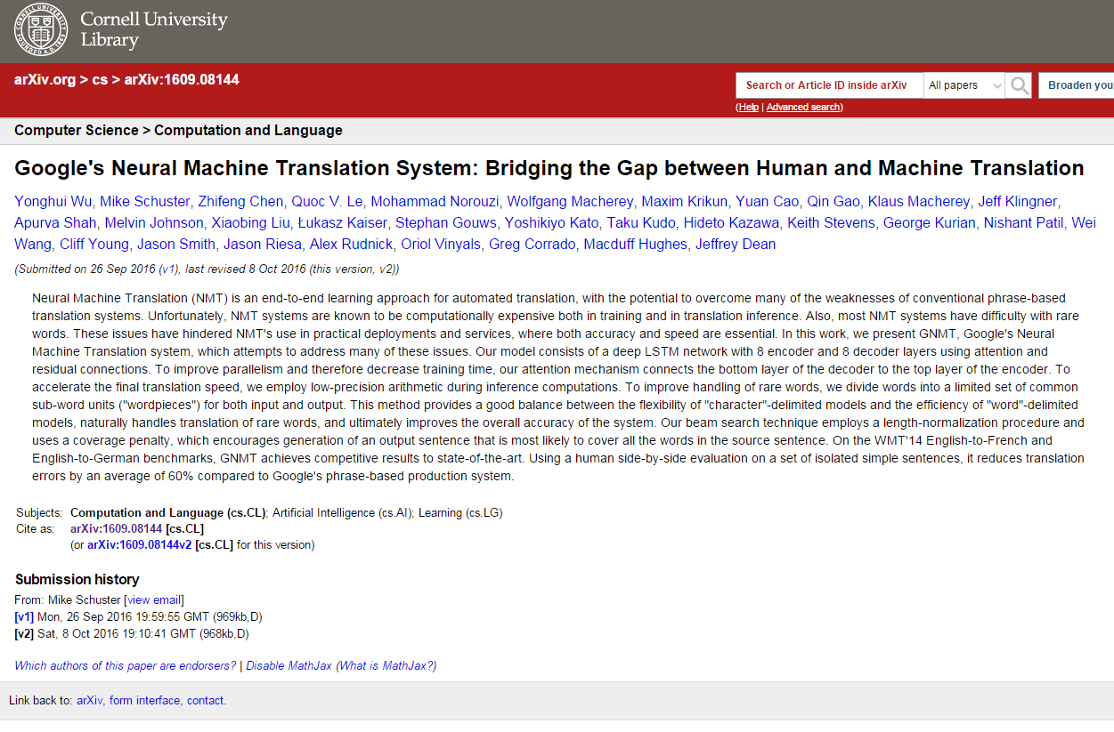Open [v1] in Submission history

coord(24,617)
